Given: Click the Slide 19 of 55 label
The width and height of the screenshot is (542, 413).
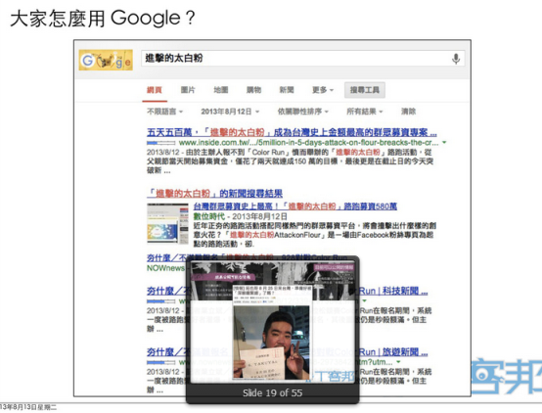Looking at the screenshot, I should [x=272, y=393].
